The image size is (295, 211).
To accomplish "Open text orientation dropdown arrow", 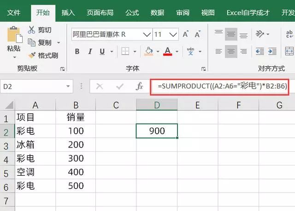I will 268,34.
